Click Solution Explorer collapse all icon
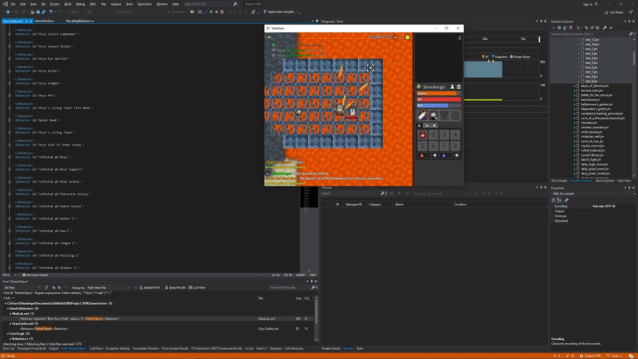The height and width of the screenshot is (359, 638). [x=592, y=27]
